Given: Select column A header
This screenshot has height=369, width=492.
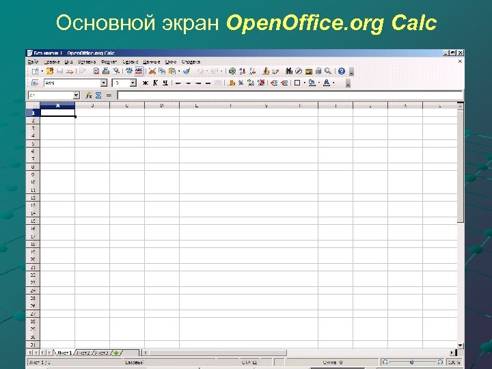Looking at the screenshot, I should click(57, 106).
